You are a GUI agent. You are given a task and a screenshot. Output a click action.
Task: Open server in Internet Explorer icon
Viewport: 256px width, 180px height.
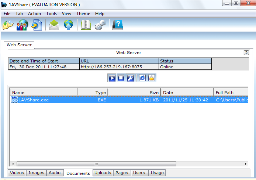142,78
